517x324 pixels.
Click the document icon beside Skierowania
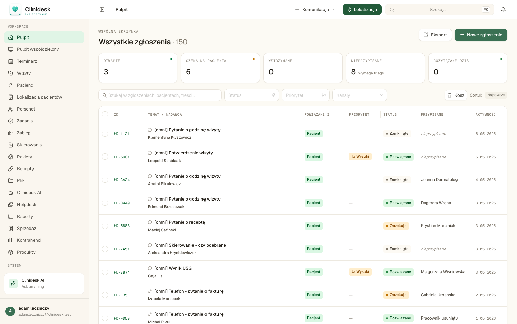coord(11,145)
